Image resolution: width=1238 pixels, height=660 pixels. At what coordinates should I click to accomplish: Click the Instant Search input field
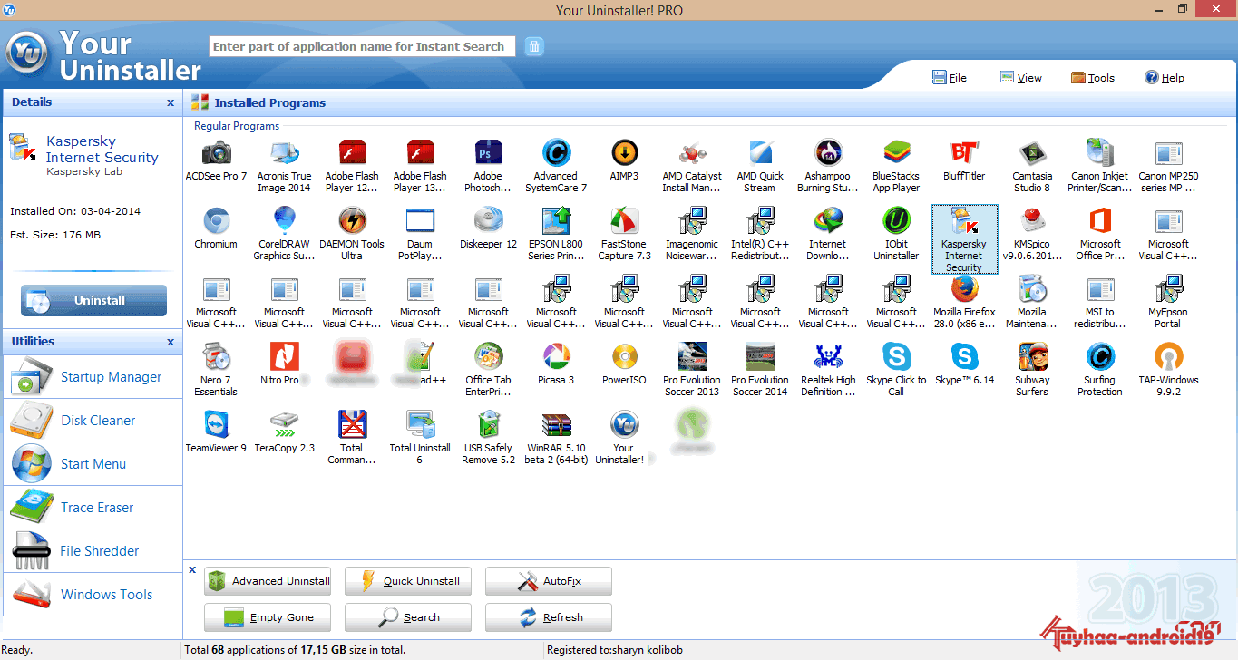[x=362, y=46]
